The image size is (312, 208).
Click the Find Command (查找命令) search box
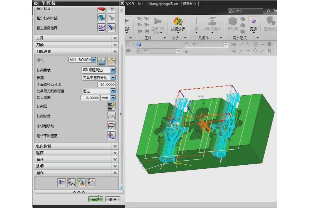[245, 11]
